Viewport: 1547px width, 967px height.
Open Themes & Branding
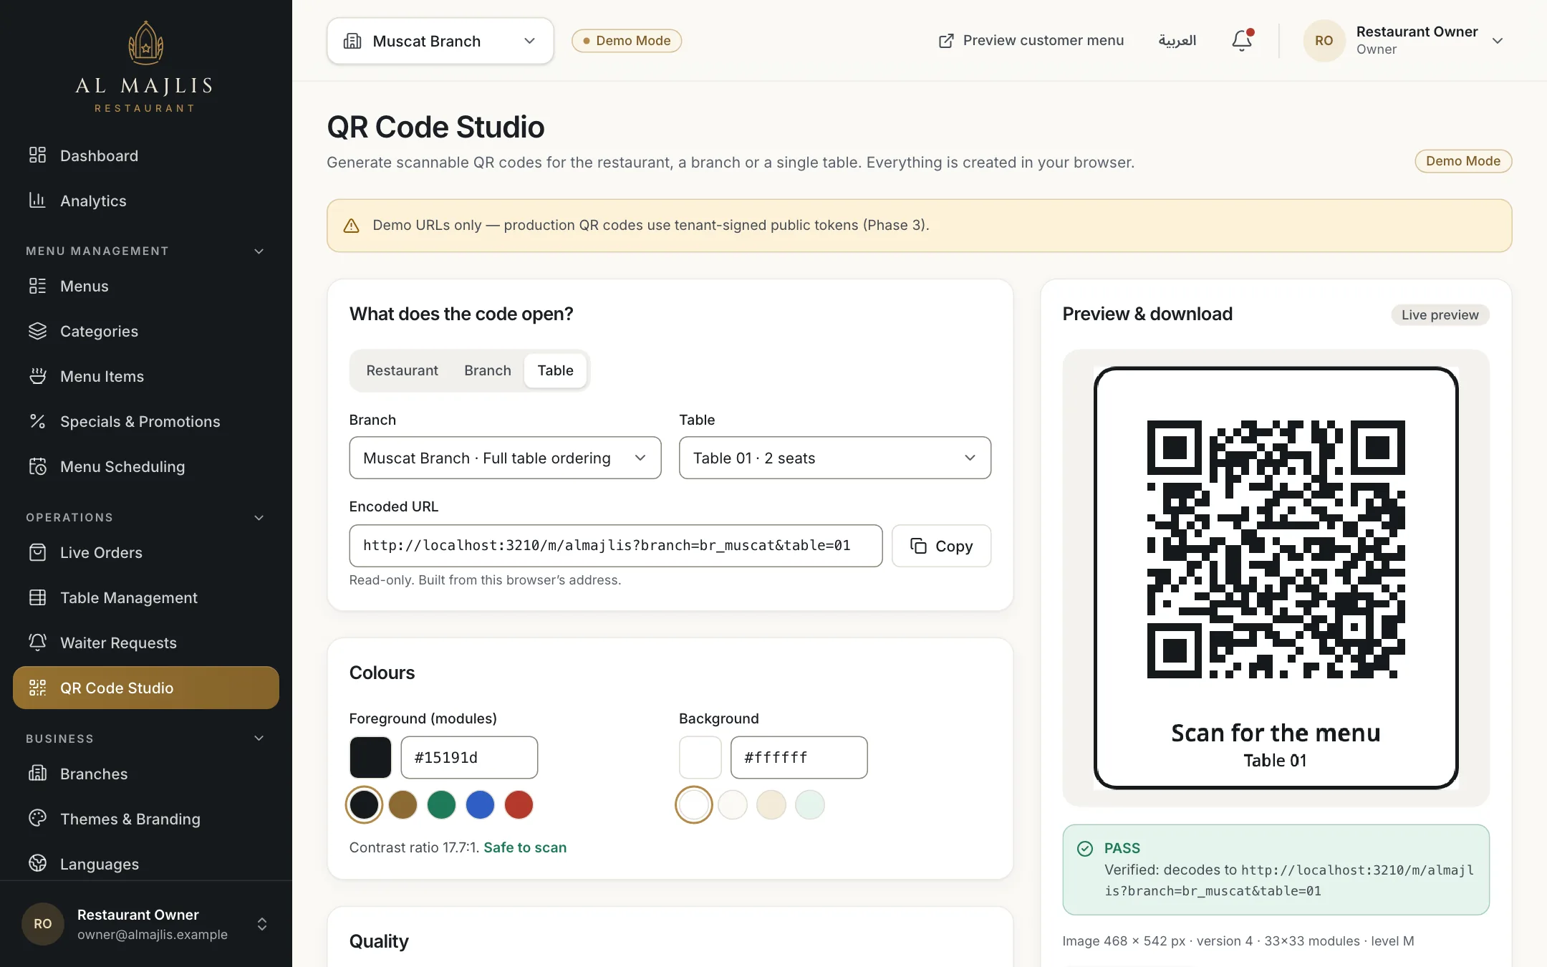[145, 819]
